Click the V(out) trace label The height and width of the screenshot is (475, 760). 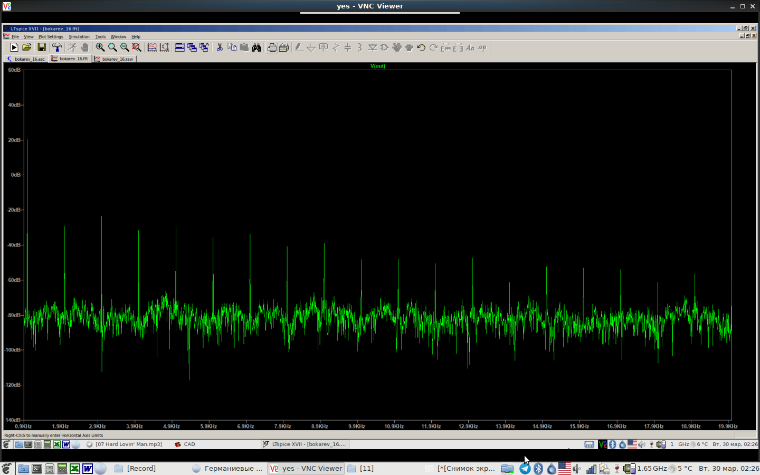(x=378, y=66)
